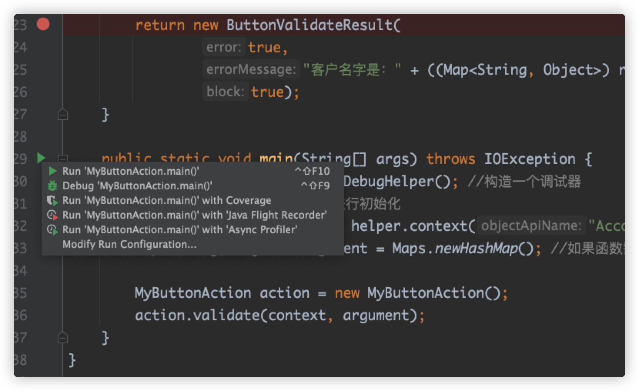
Task: Click the Async Profiler icon in popup
Action: (x=52, y=230)
